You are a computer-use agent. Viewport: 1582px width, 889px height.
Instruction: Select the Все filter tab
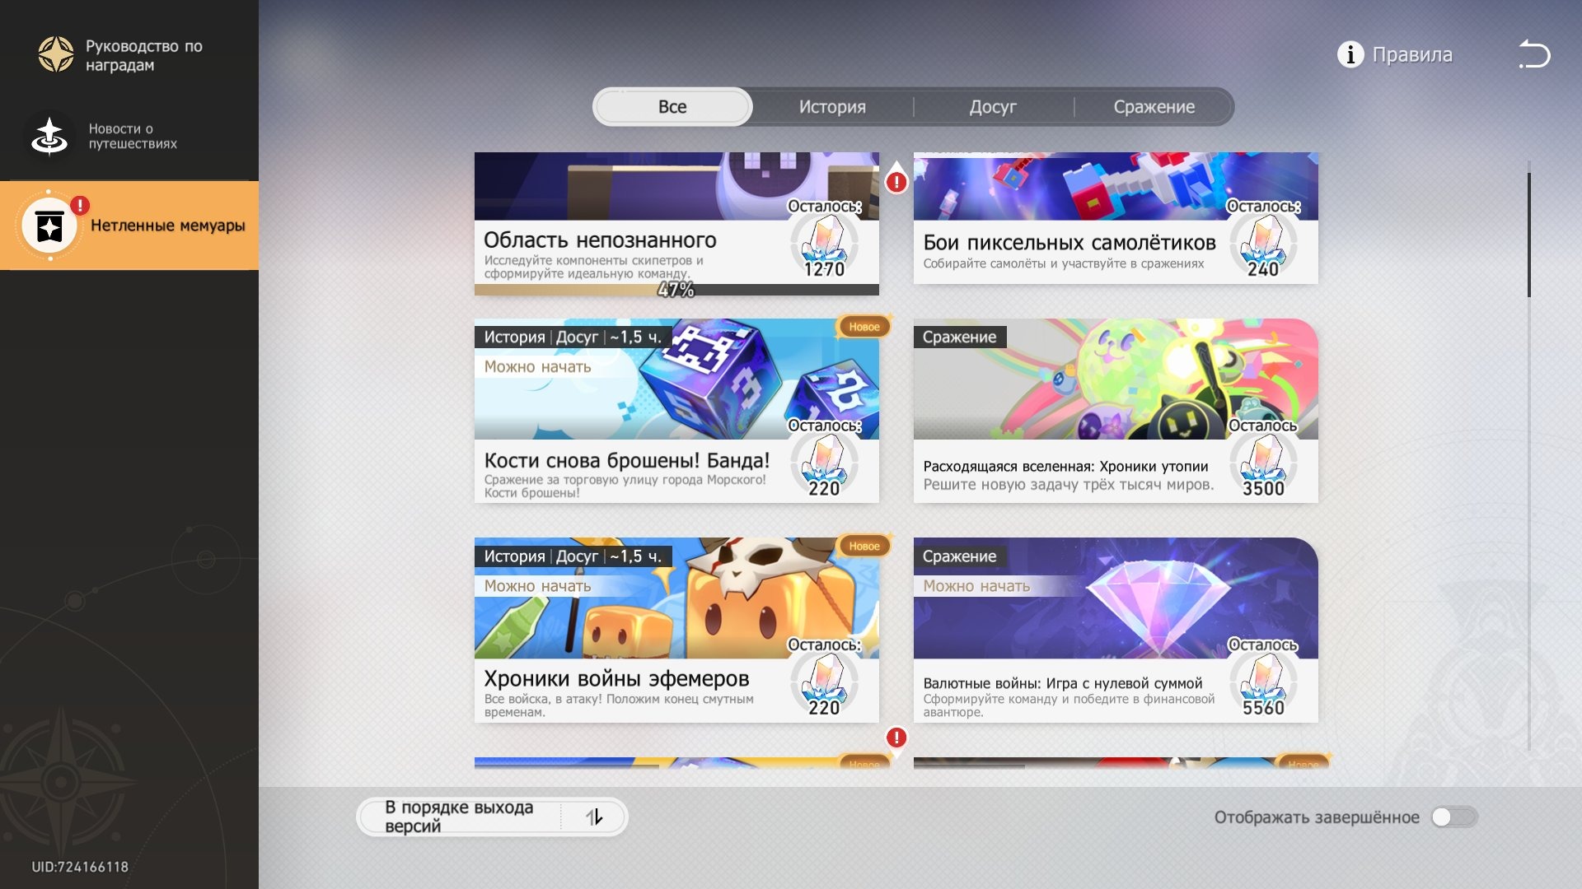click(672, 107)
